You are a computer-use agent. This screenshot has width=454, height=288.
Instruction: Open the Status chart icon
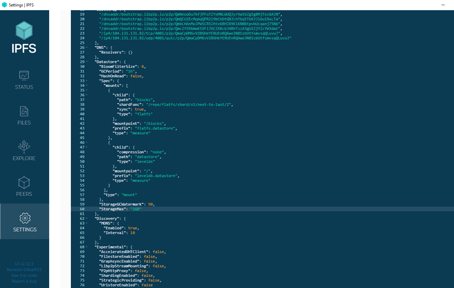[24, 75]
